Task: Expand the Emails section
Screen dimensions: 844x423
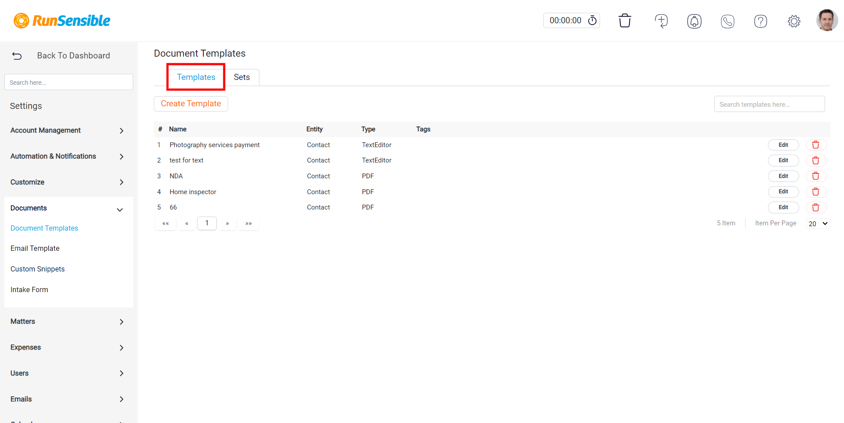Action: point(69,399)
